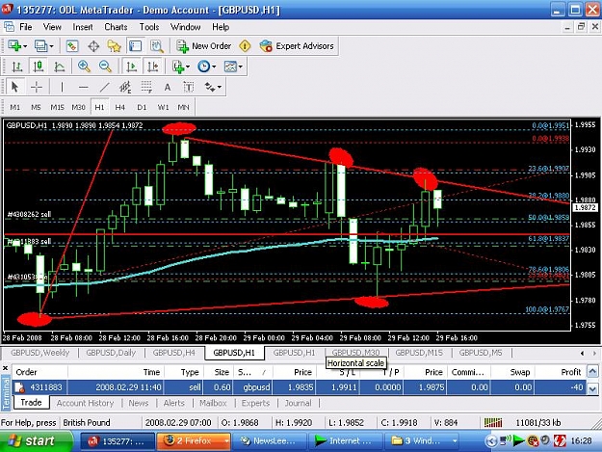
Task: Zoom in on the chart
Action: coord(84,66)
